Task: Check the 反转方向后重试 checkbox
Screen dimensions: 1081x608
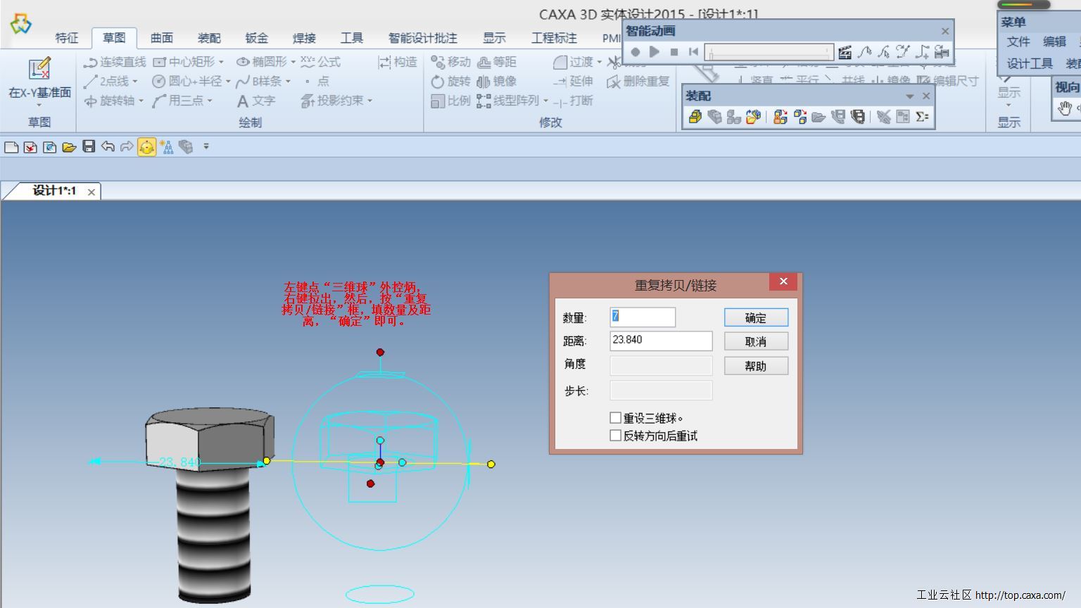Action: (616, 436)
